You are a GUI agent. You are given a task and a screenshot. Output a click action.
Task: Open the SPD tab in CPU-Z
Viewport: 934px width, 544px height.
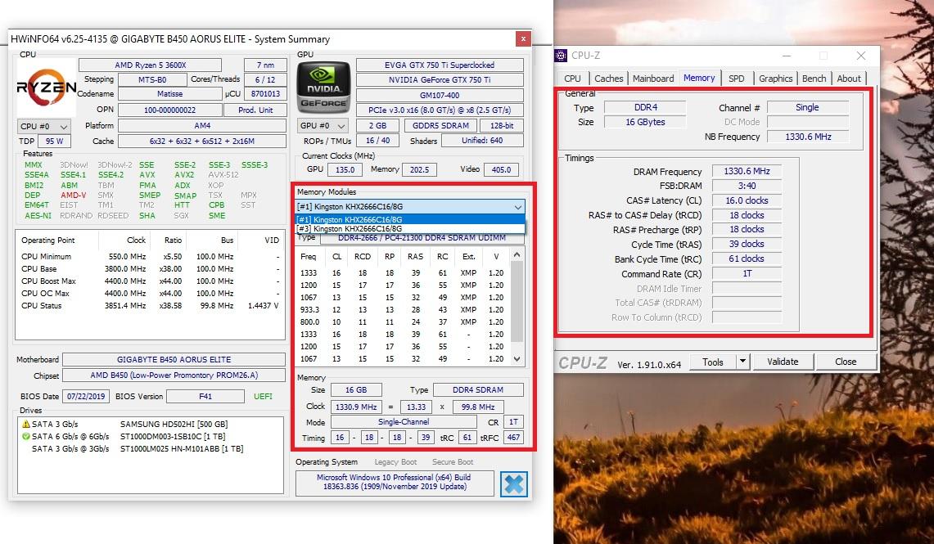pos(736,79)
